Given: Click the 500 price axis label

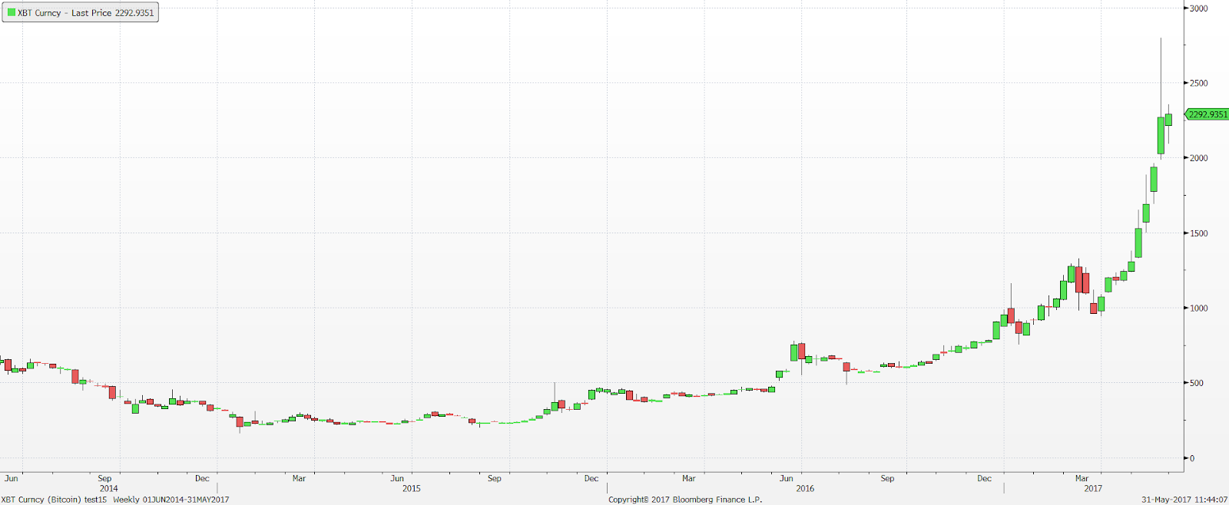Looking at the screenshot, I should click(x=1197, y=383).
